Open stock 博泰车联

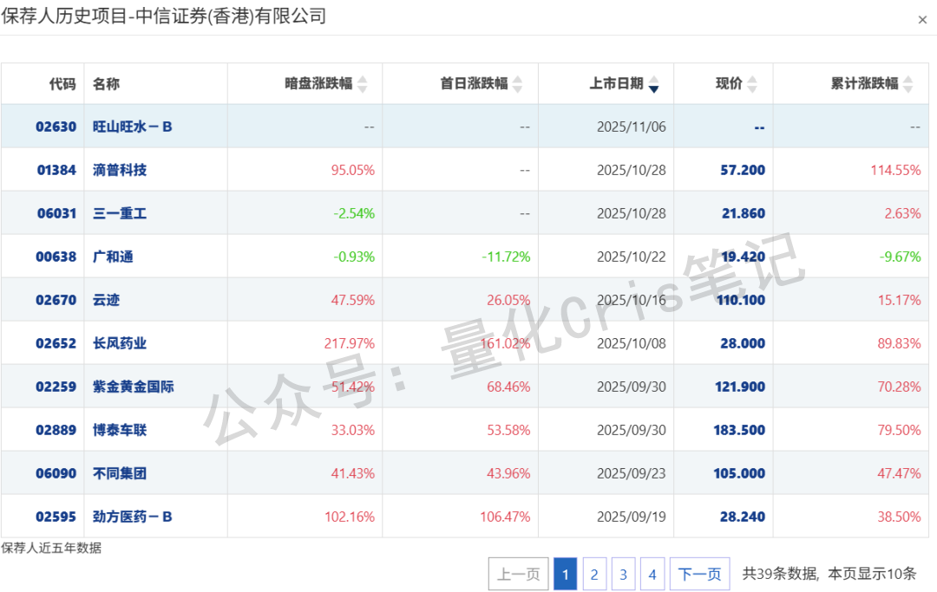120,430
